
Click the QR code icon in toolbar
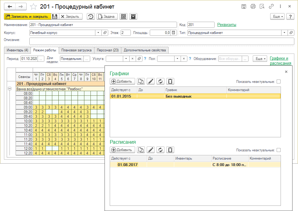click(123, 17)
